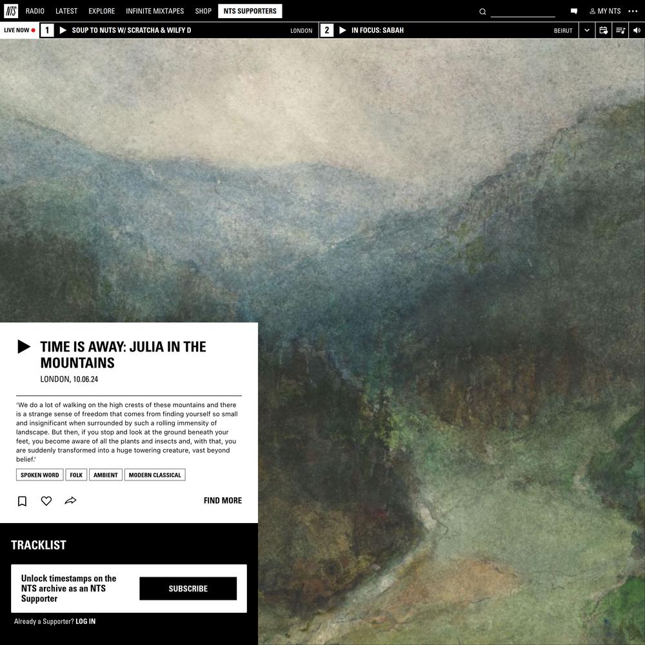Image resolution: width=645 pixels, height=645 pixels.
Task: Mute audio with the speaker icon
Action: (637, 30)
